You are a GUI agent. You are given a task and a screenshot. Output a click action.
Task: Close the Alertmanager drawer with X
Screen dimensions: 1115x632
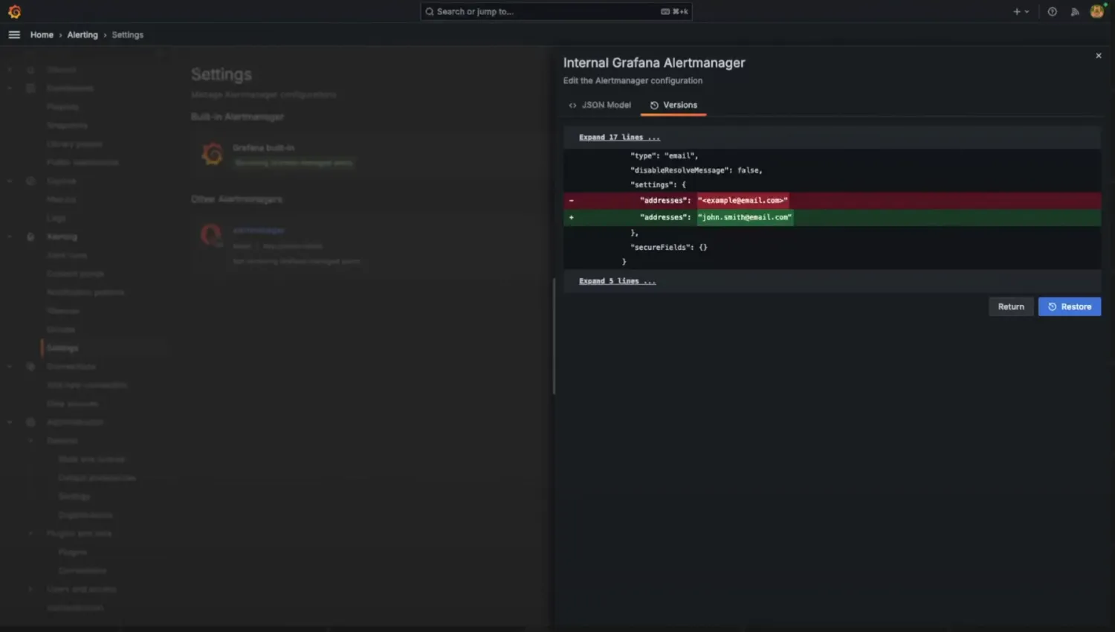1099,56
